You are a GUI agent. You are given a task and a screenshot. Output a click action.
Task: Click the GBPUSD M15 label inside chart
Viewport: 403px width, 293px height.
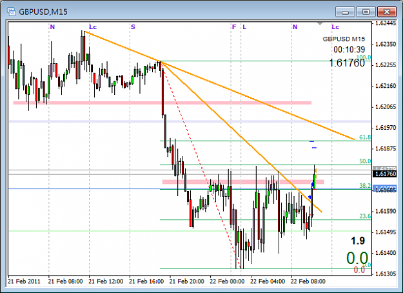[344, 39]
